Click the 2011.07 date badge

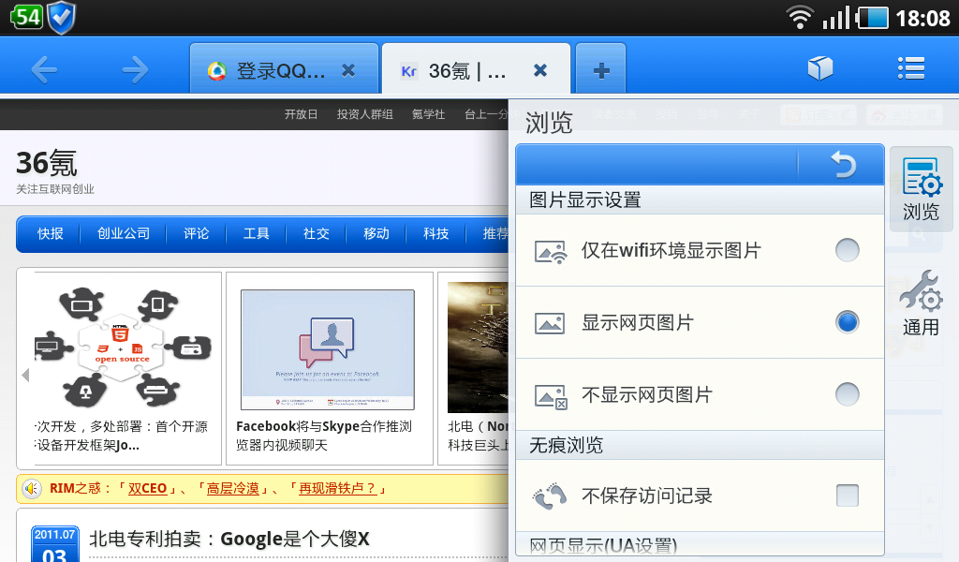point(55,543)
